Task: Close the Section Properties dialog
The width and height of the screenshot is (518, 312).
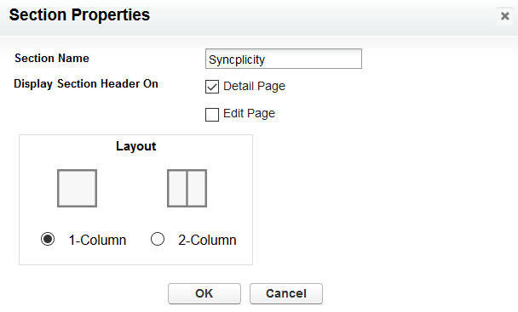Action: (504, 16)
